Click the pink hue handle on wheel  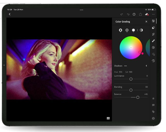point(143,54)
